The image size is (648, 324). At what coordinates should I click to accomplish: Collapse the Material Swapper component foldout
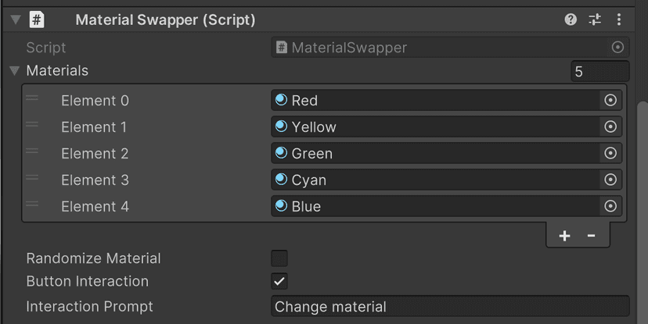15,20
